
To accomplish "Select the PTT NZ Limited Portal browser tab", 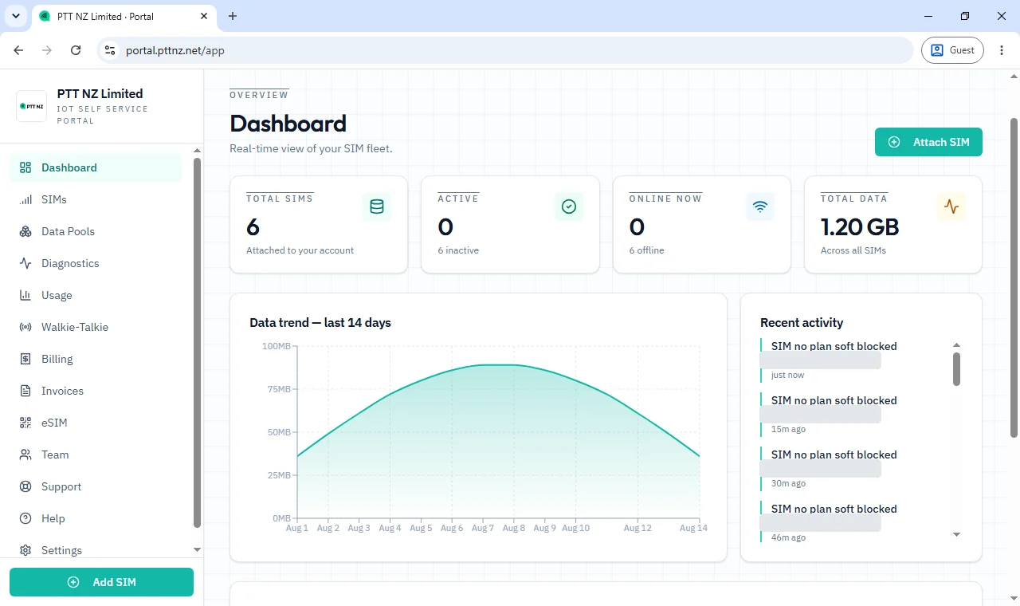I will point(124,16).
